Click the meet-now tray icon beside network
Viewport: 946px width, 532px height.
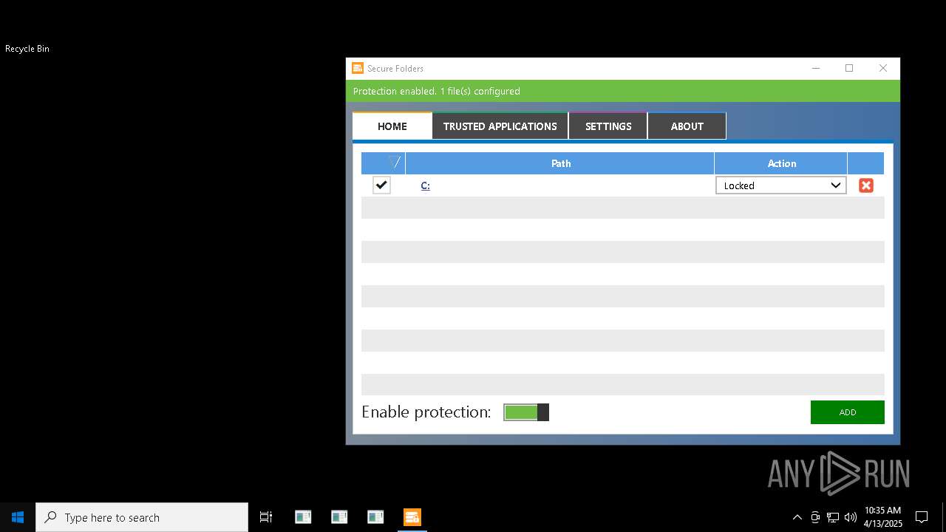pos(815,517)
